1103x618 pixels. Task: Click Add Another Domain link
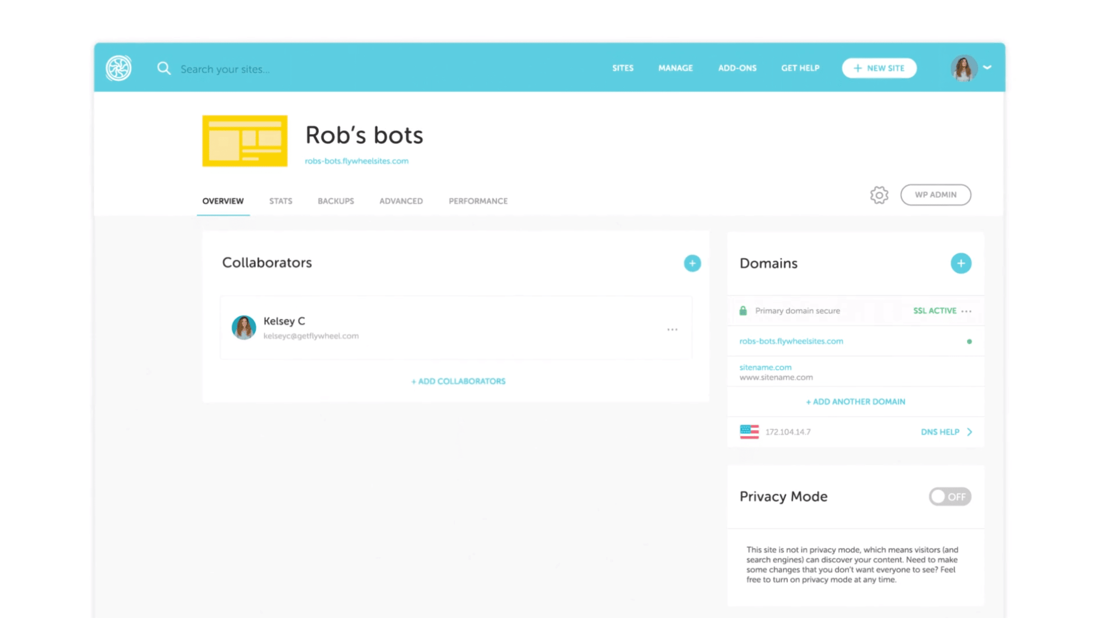pyautogui.click(x=855, y=402)
